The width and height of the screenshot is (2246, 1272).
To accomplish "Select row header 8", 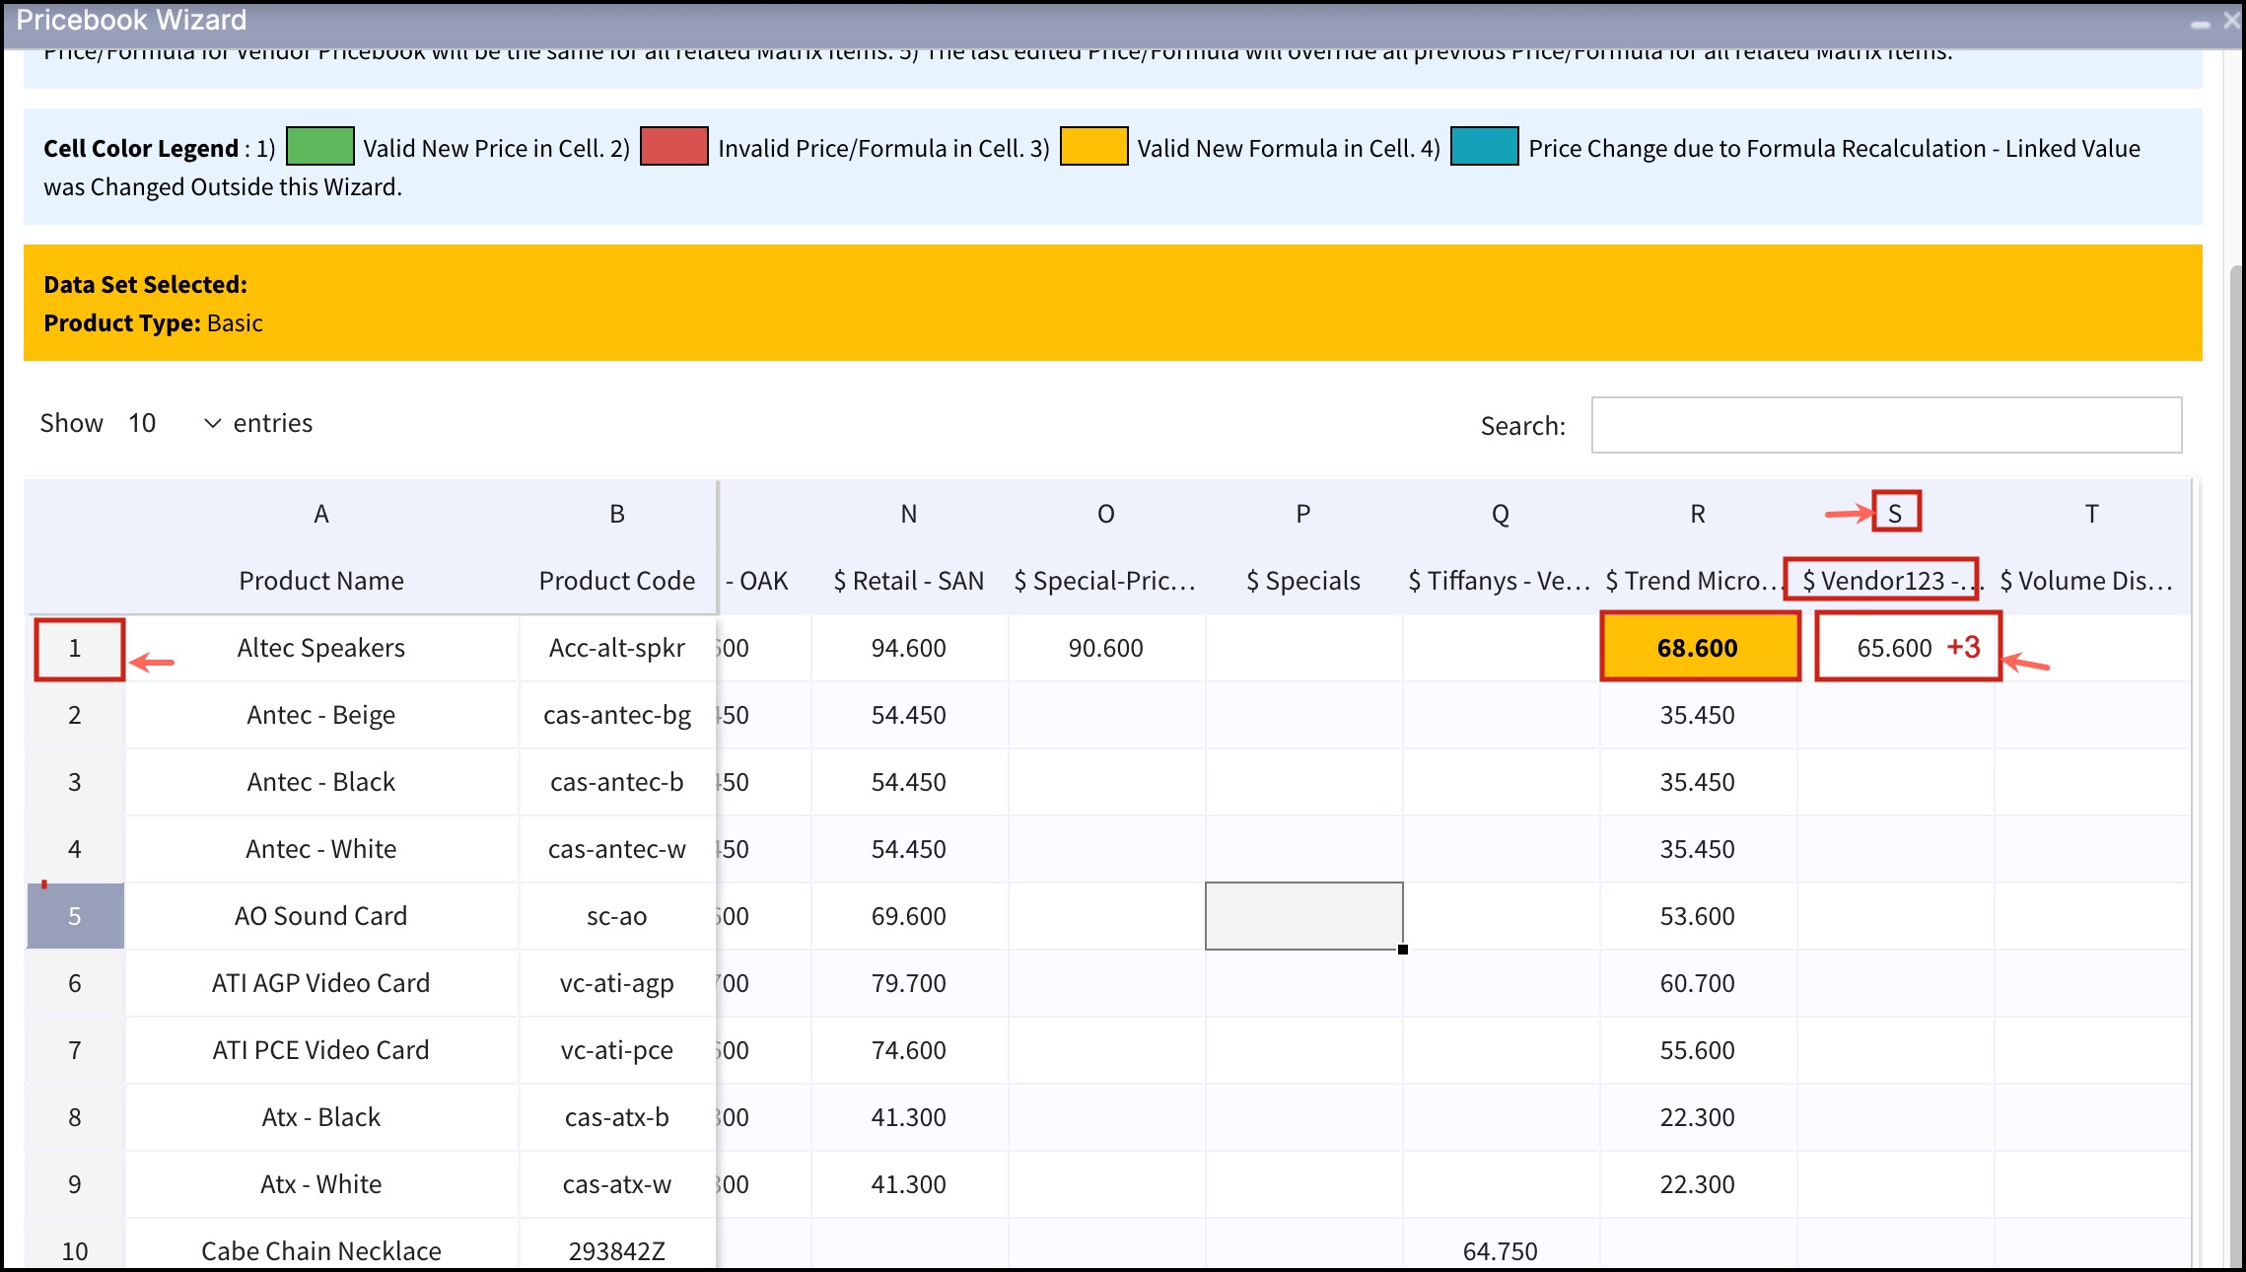I will pyautogui.click(x=76, y=1118).
